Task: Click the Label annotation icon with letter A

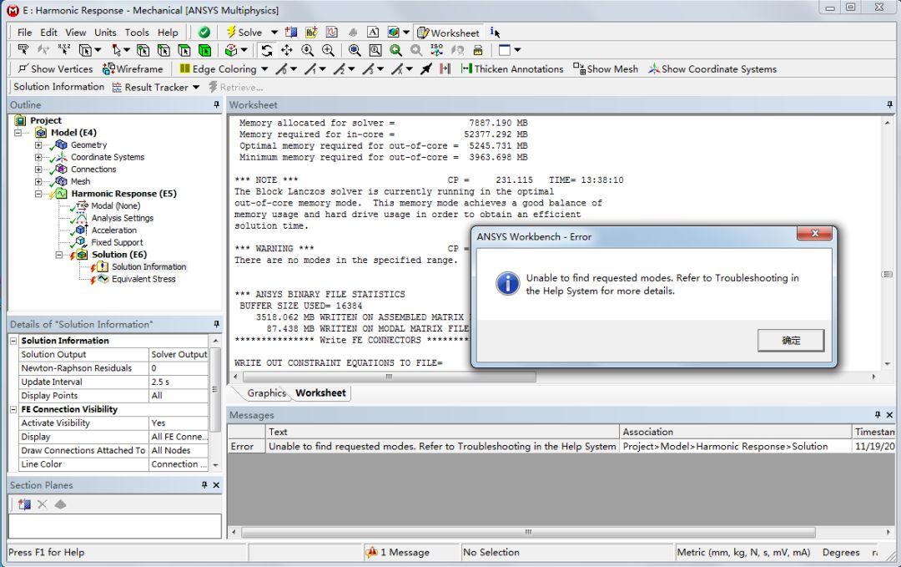Action: [373, 33]
